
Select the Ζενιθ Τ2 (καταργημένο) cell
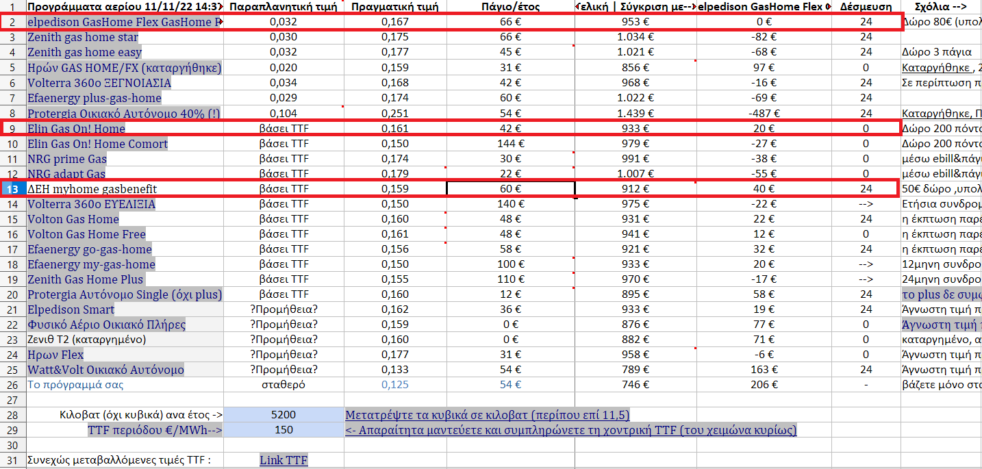(x=125, y=340)
